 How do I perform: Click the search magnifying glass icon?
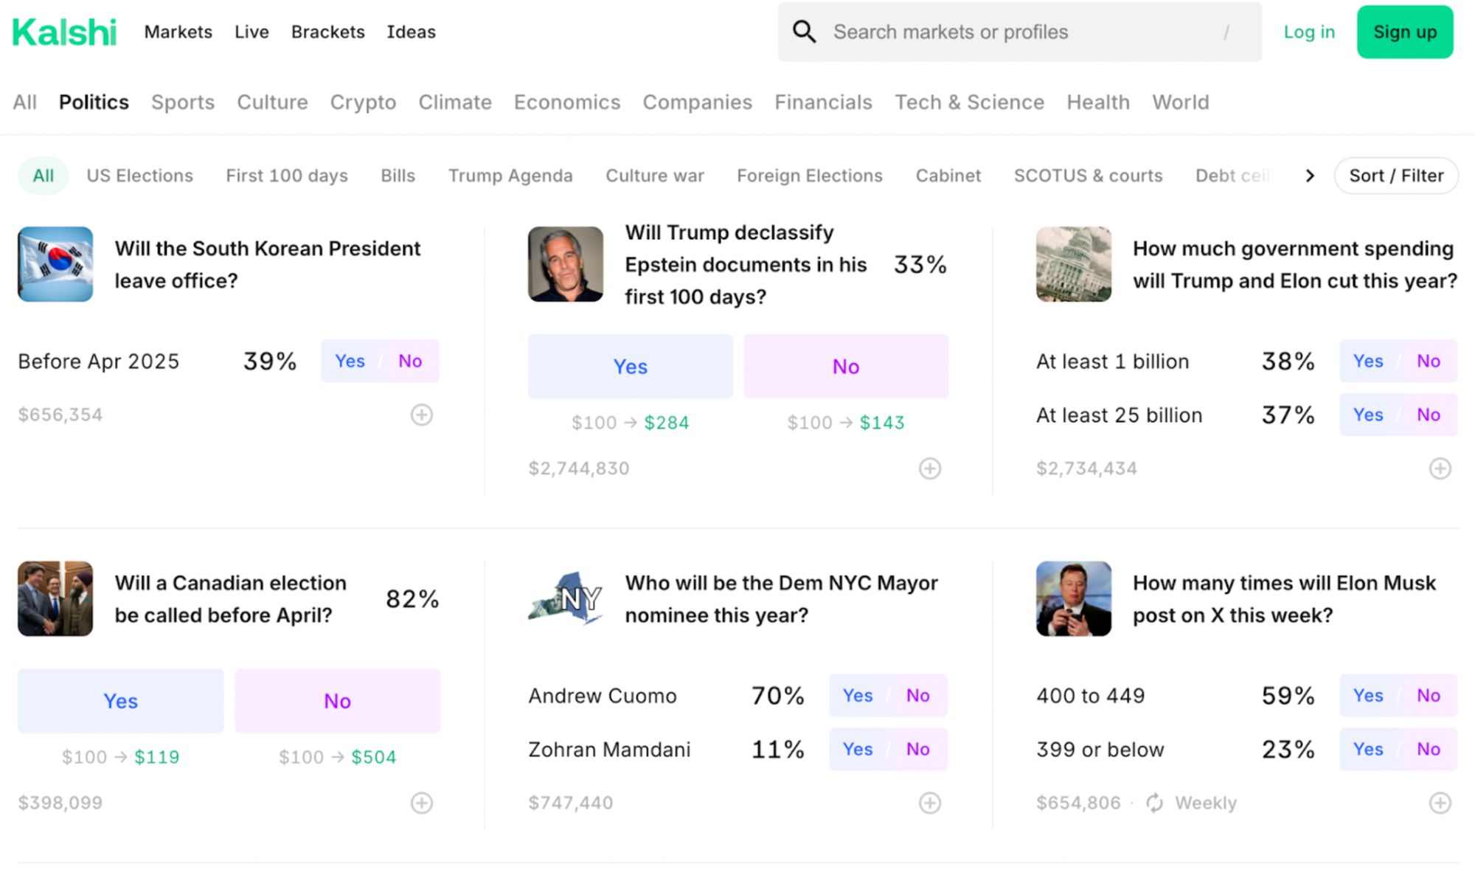pyautogui.click(x=805, y=31)
